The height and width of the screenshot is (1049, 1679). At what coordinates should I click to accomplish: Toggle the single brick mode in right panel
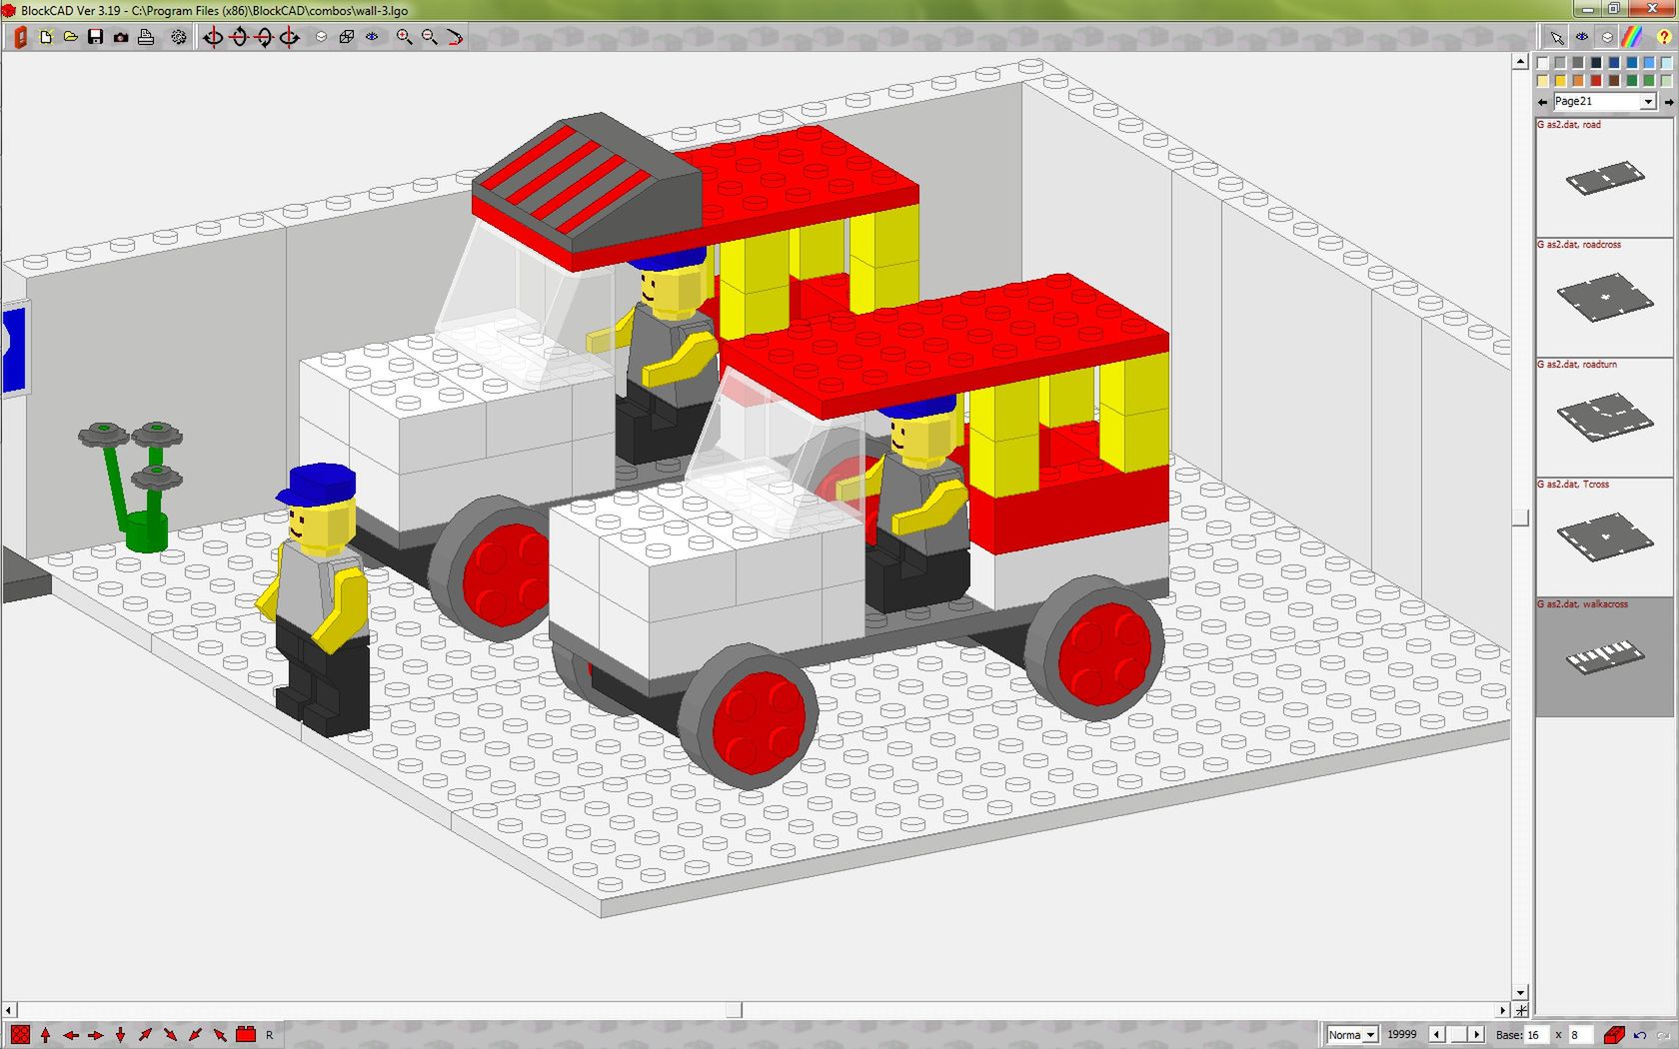click(1607, 37)
